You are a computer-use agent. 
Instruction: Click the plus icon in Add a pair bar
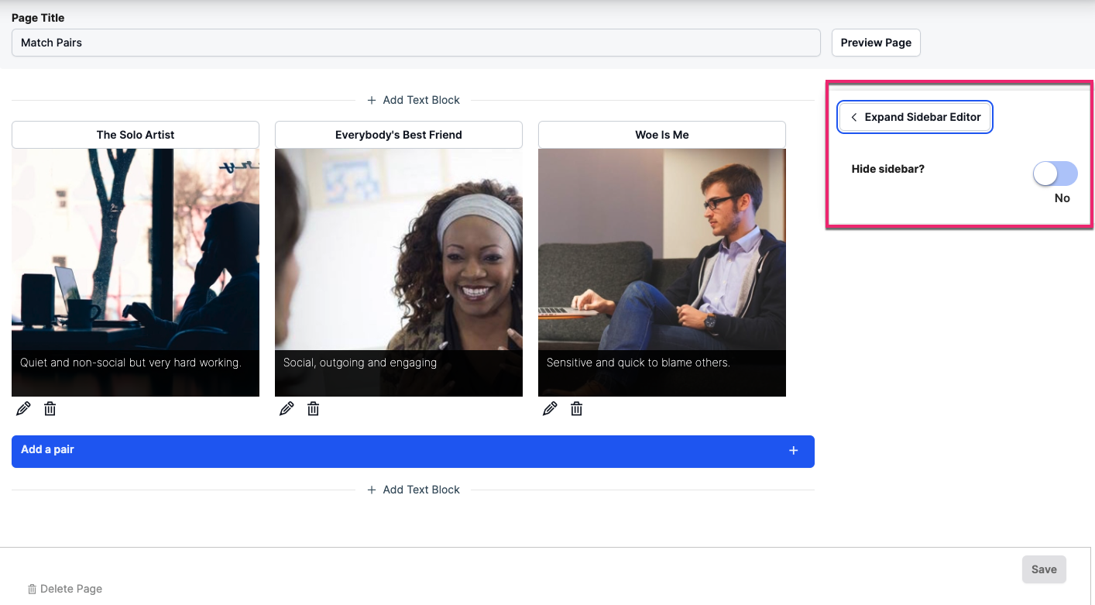(x=793, y=450)
